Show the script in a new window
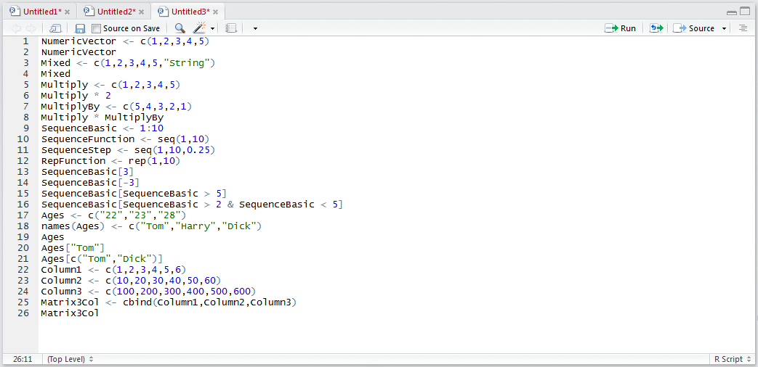The width and height of the screenshot is (758, 367). point(55,28)
